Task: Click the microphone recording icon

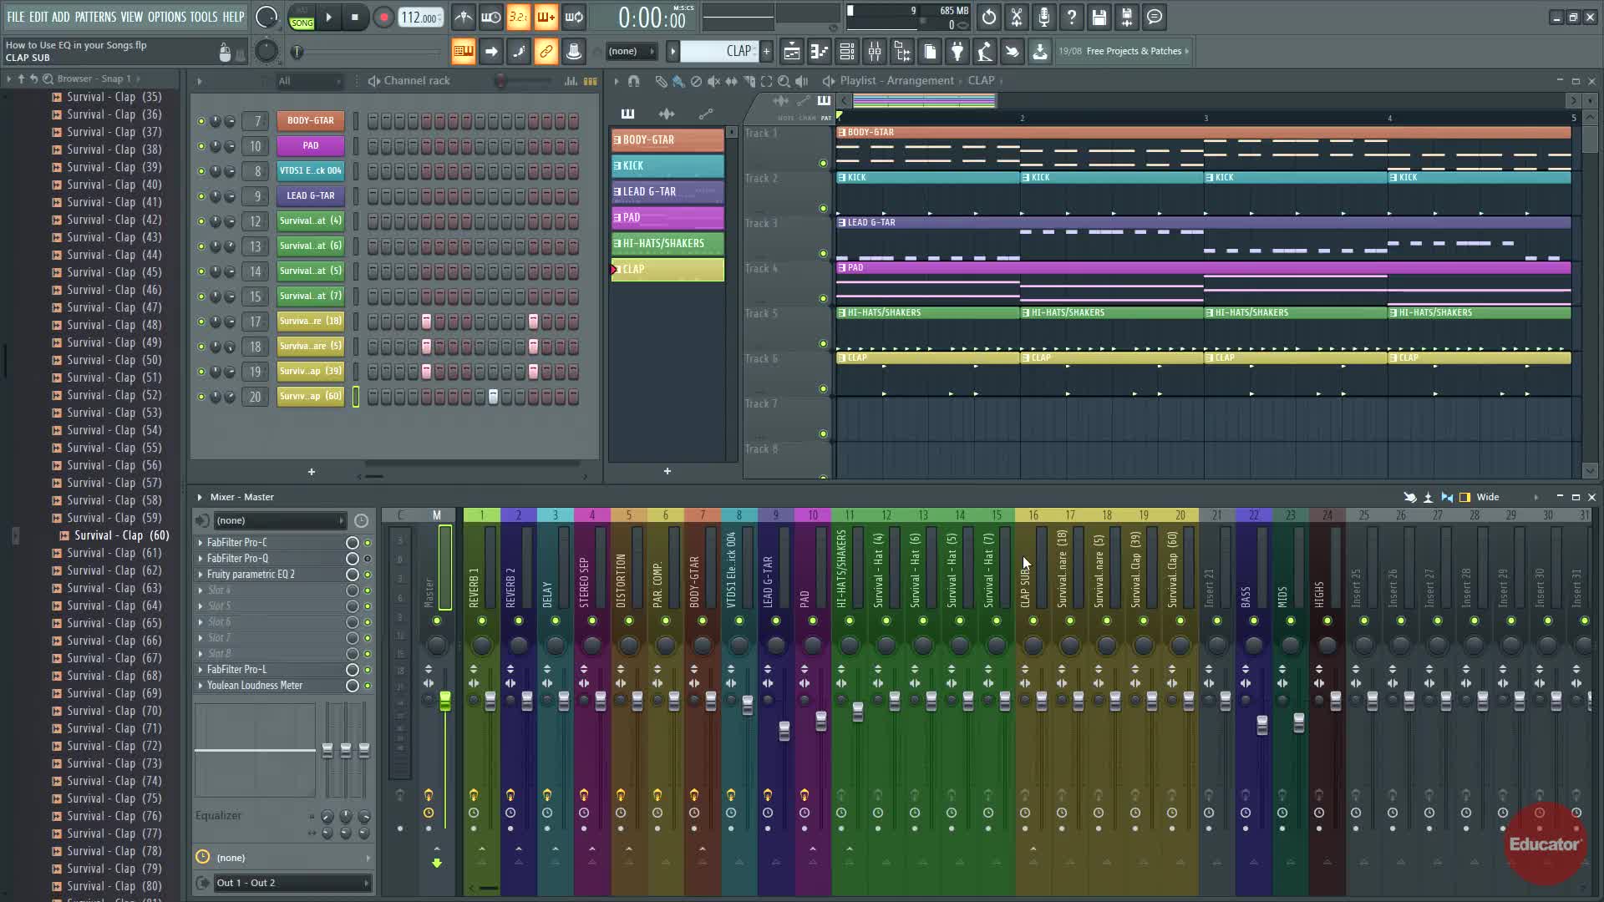Action: 1043,17
